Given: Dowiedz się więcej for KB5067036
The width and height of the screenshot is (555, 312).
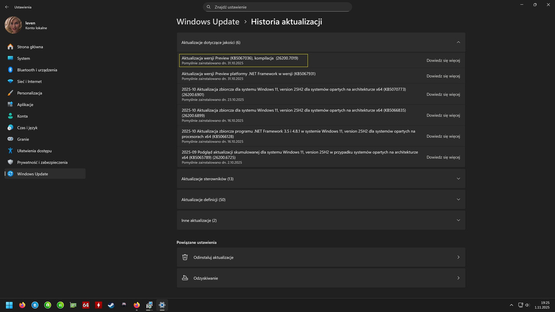Looking at the screenshot, I should [x=443, y=60].
